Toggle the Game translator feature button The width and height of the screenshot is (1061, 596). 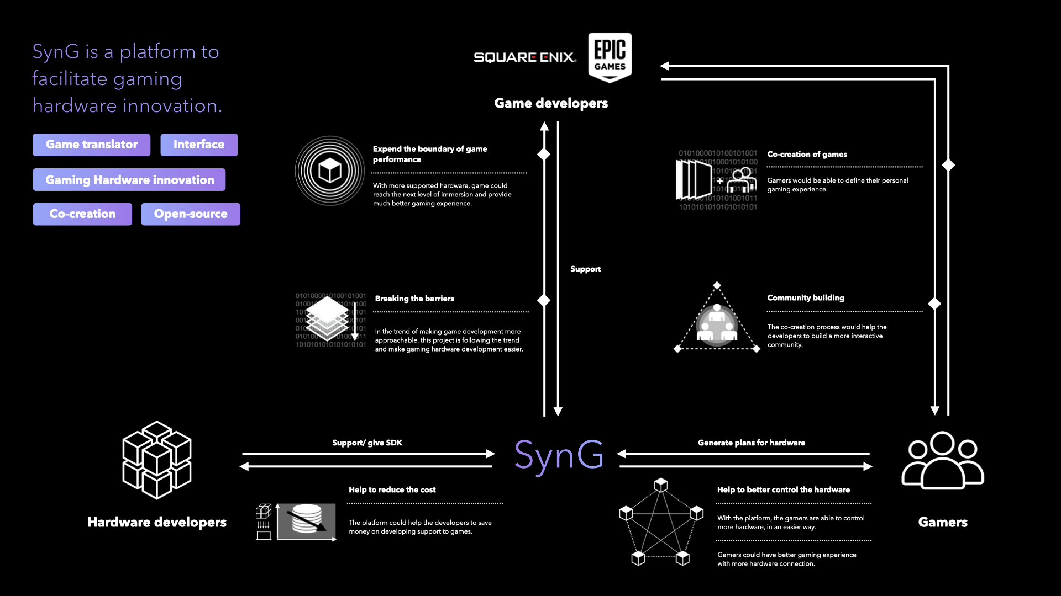tap(91, 144)
